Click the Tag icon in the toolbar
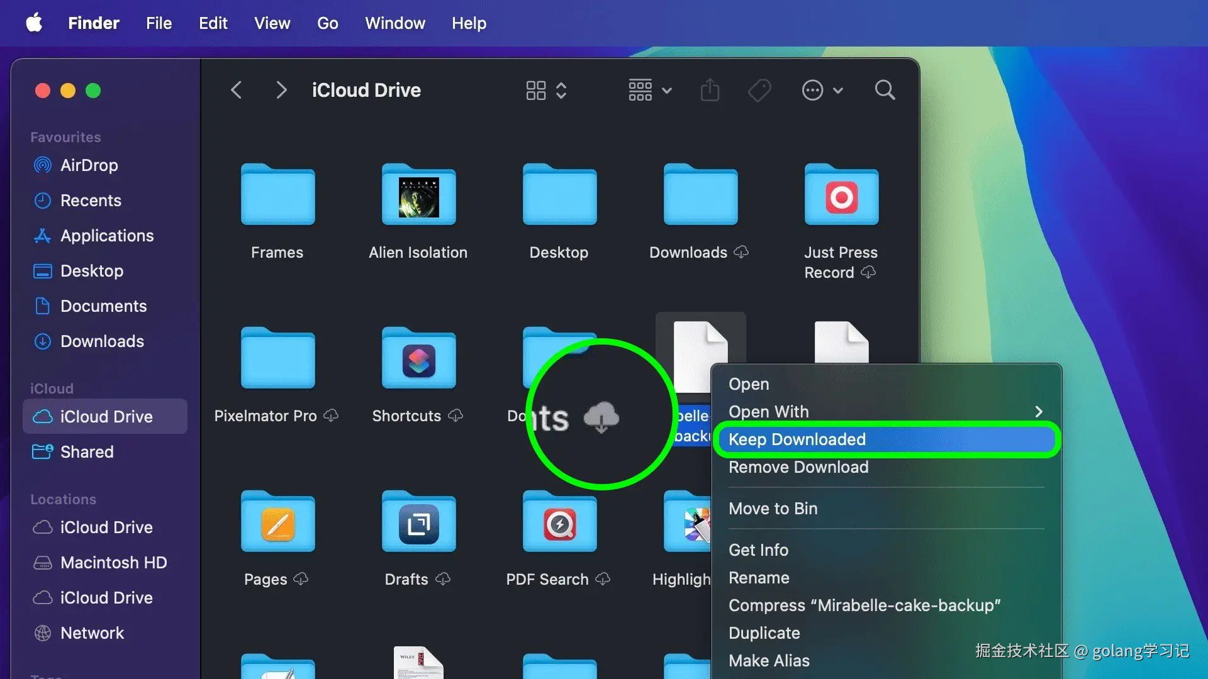Viewport: 1208px width, 679px height. tap(759, 90)
